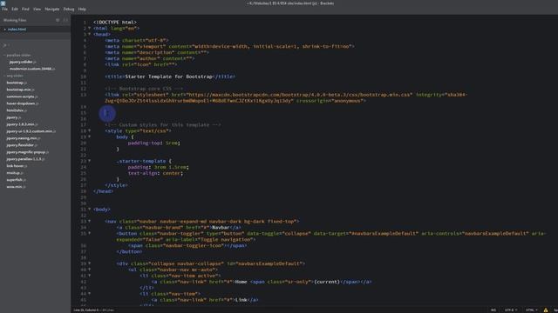Screen dimensions: 558x313
Task: Open hover-dropdown.js file
Action: click(x=22, y=103)
